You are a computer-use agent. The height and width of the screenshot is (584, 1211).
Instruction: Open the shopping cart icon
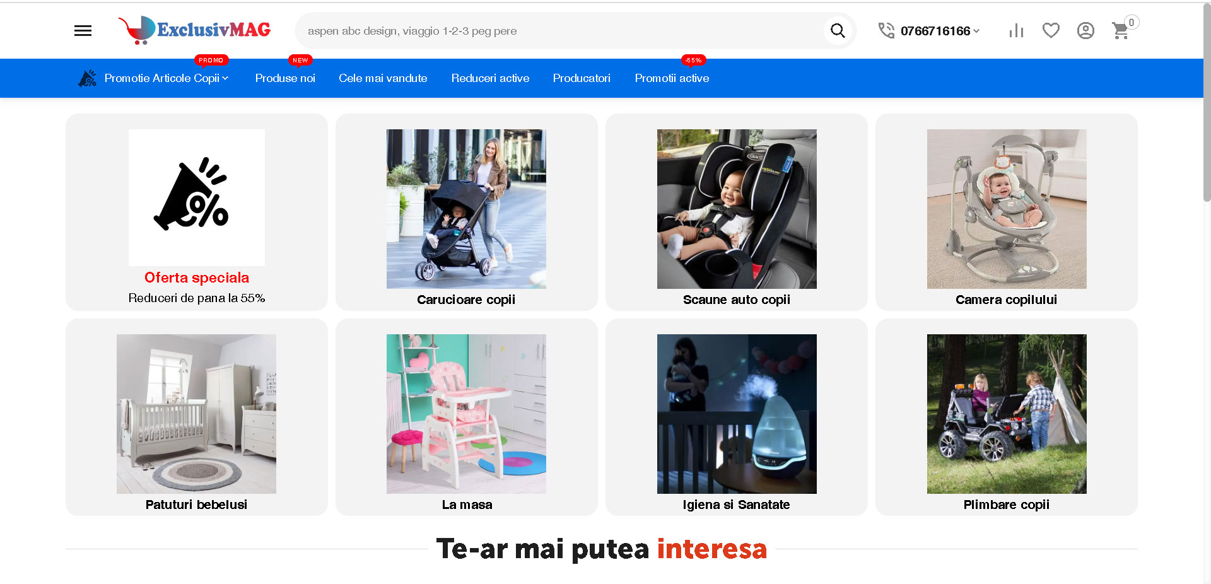[1120, 31]
